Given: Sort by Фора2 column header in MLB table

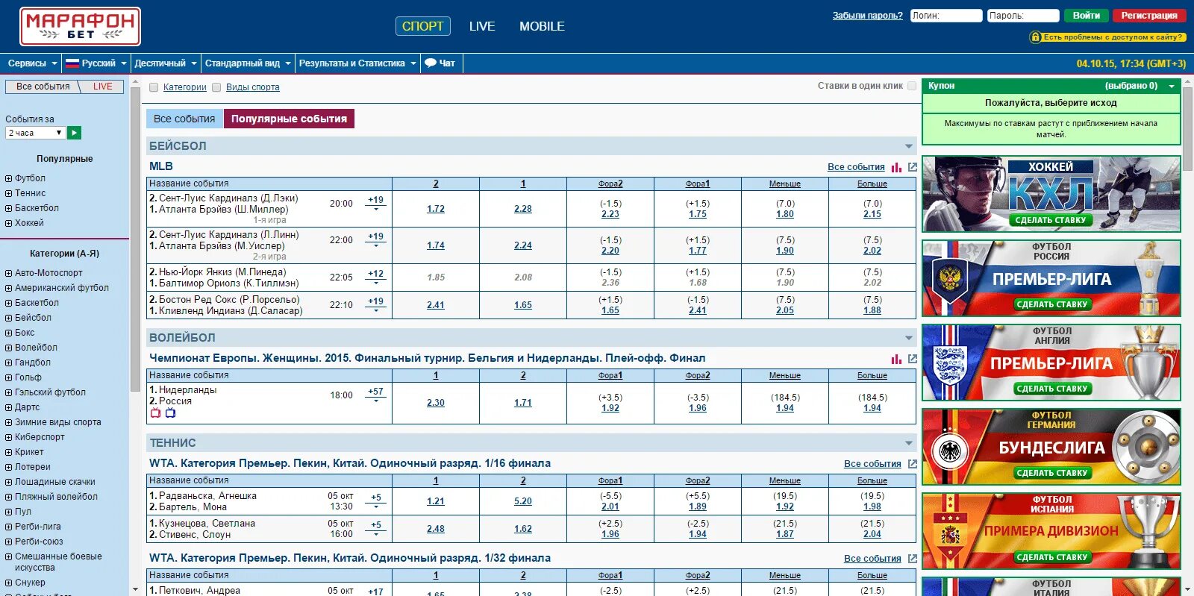Looking at the screenshot, I should pos(610,183).
